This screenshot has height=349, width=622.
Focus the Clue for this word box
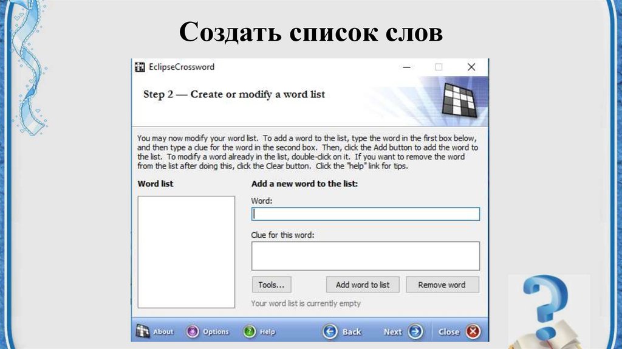[x=365, y=256]
